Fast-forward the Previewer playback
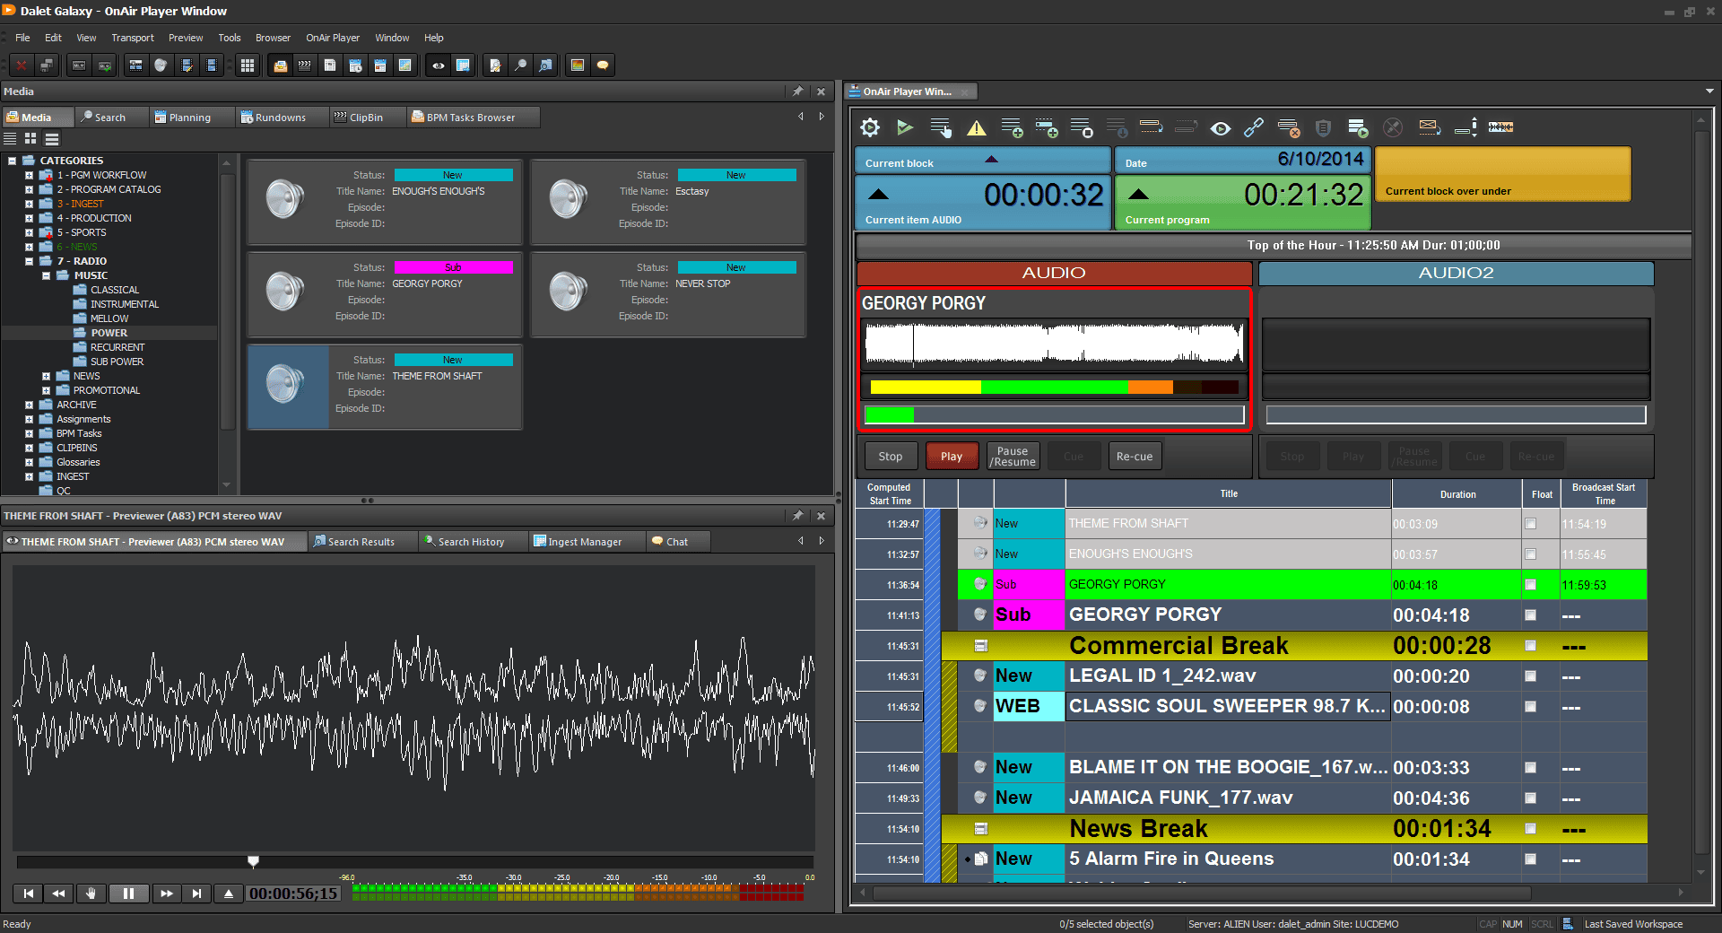The width and height of the screenshot is (1722, 933). [166, 894]
